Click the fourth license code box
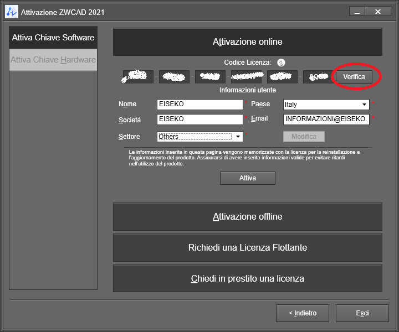This screenshot has width=399, height=332. [x=246, y=77]
